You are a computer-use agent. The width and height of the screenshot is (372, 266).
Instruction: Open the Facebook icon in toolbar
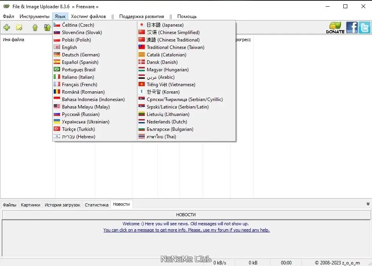click(x=352, y=27)
